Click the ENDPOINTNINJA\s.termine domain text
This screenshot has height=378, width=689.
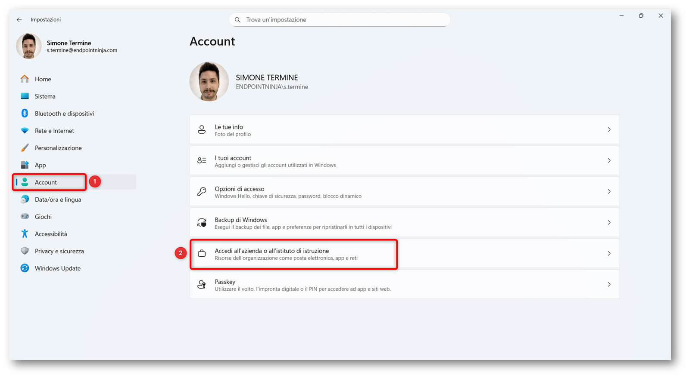pyautogui.click(x=272, y=87)
